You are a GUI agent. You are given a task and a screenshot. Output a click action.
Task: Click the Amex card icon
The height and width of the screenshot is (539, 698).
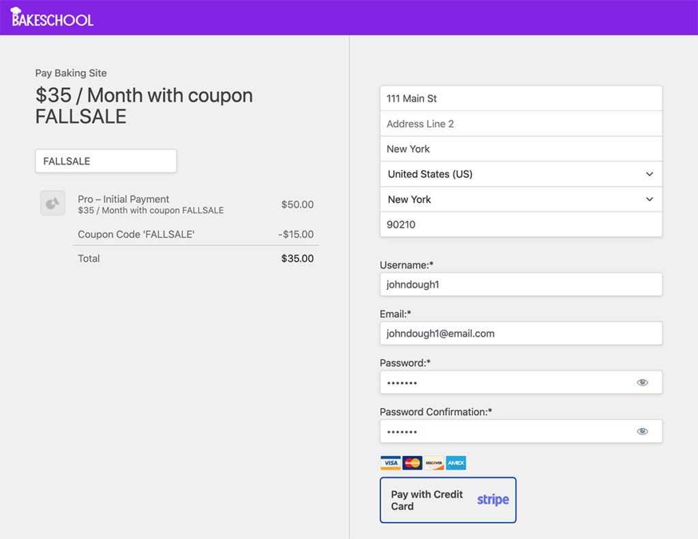point(455,463)
